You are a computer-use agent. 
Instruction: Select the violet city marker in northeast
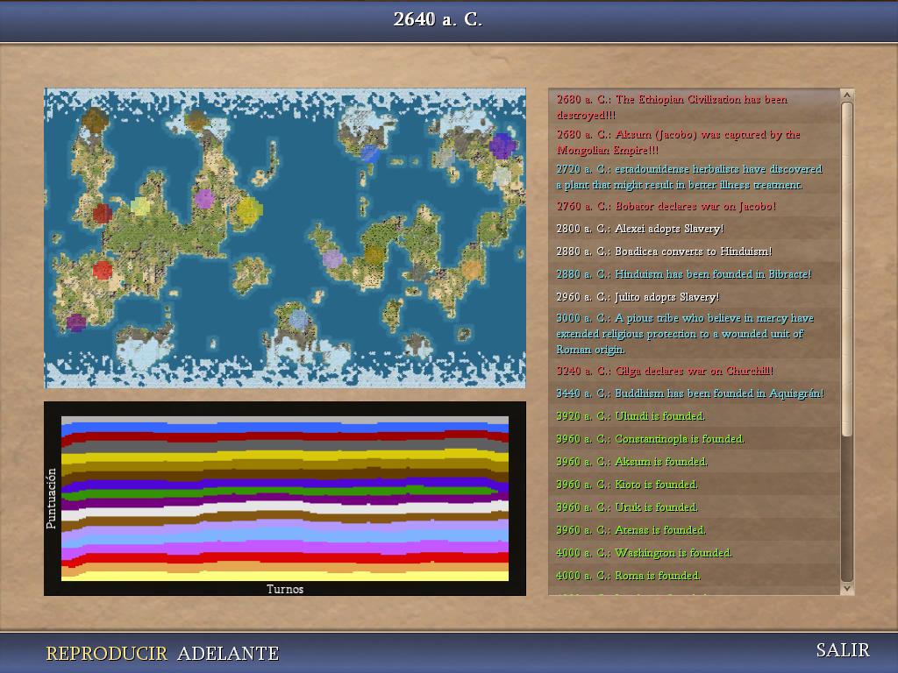501,145
